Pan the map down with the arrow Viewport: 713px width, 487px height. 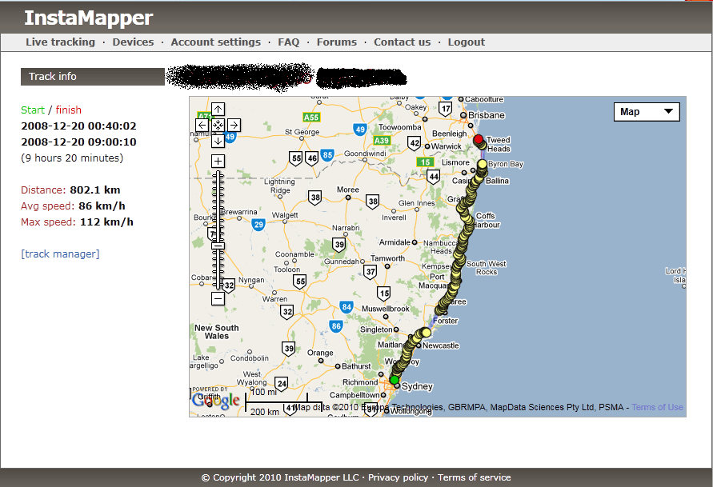[218, 141]
